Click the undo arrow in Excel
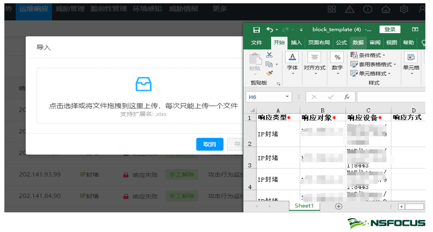Image resolution: width=433 pixels, height=232 pixels. [x=269, y=30]
